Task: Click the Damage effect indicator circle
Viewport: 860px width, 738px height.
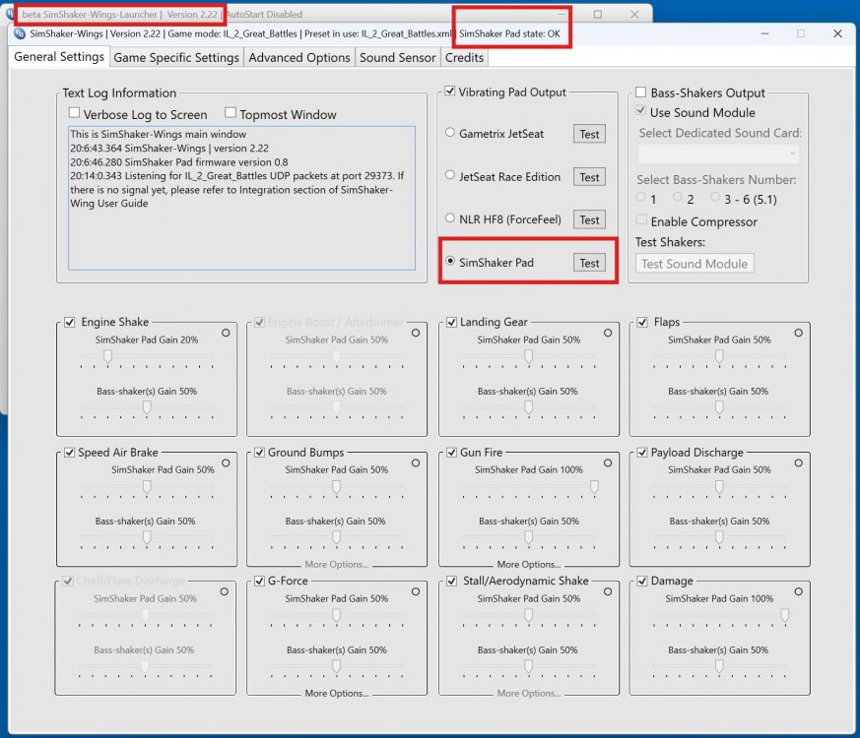Action: point(796,591)
